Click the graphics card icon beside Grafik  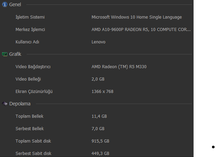(x=4, y=54)
